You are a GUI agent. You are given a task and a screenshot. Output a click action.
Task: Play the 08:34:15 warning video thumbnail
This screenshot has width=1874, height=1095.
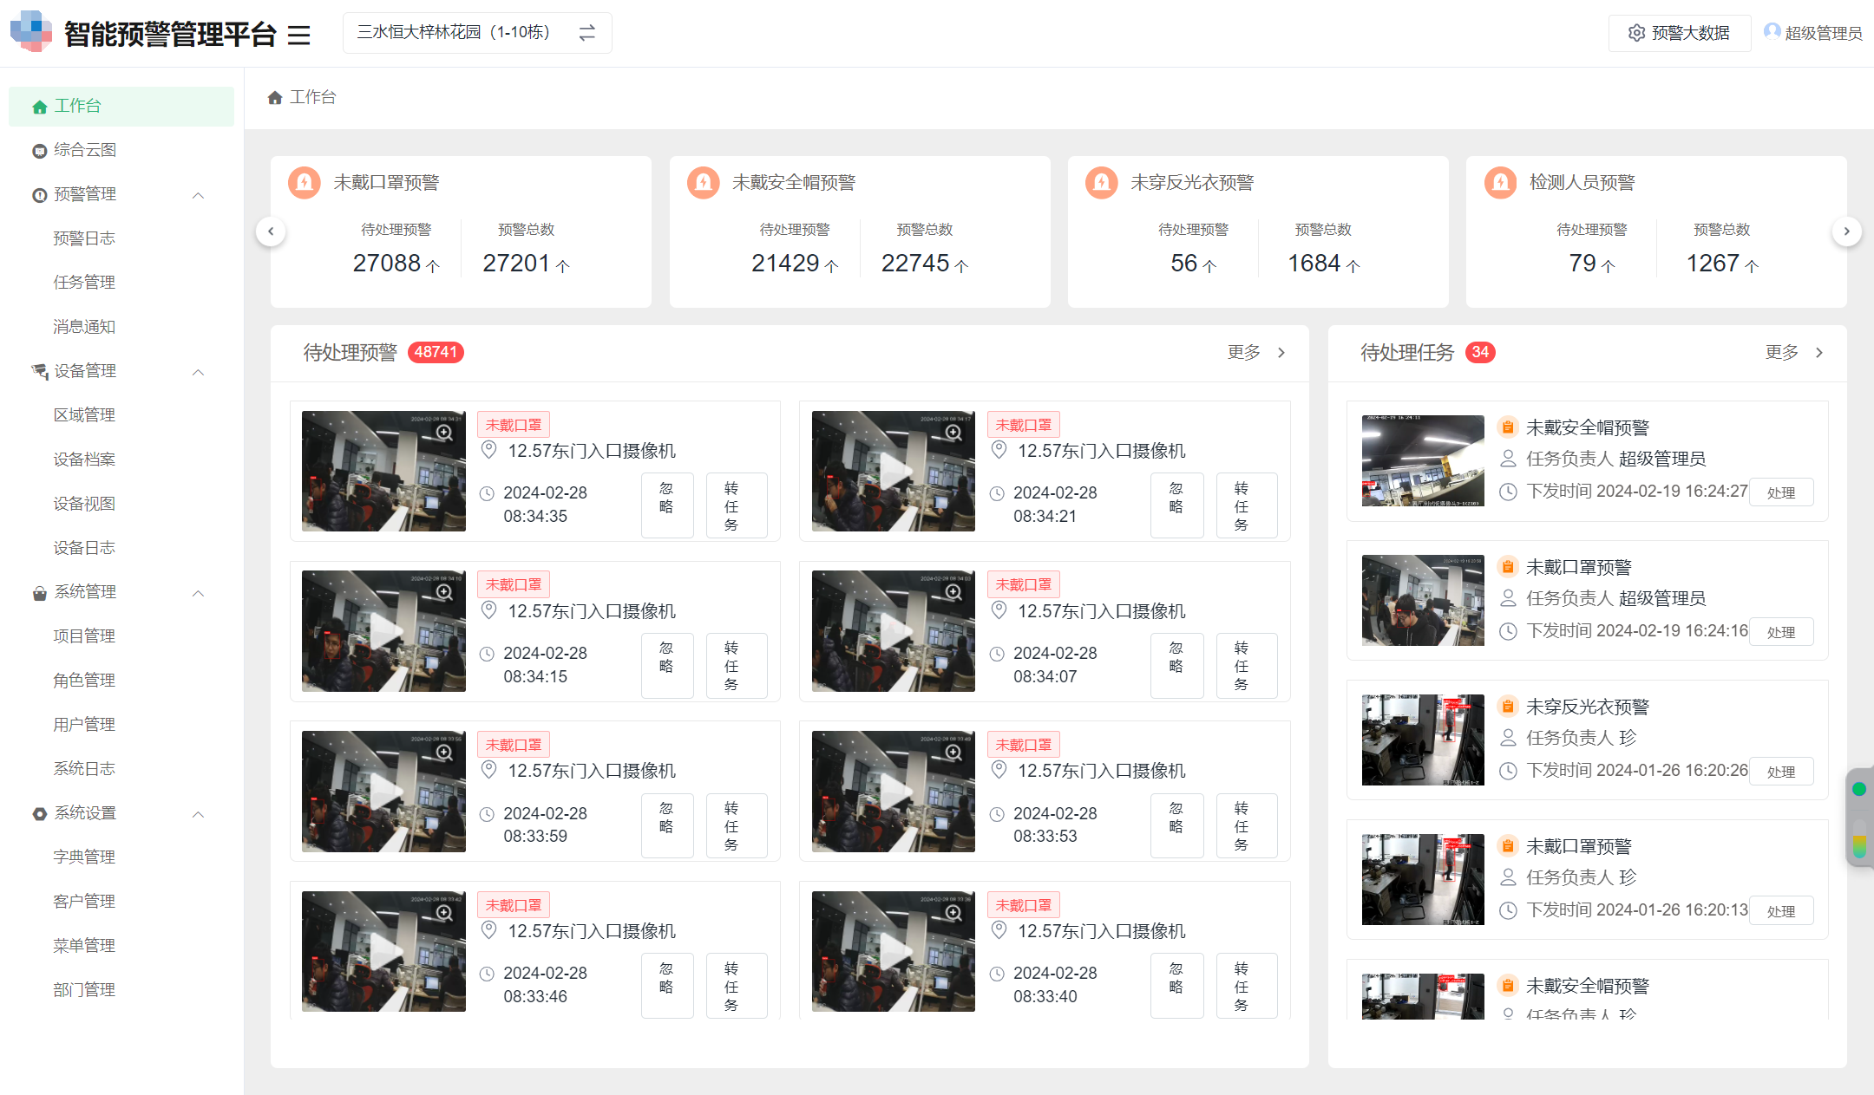[x=384, y=631]
